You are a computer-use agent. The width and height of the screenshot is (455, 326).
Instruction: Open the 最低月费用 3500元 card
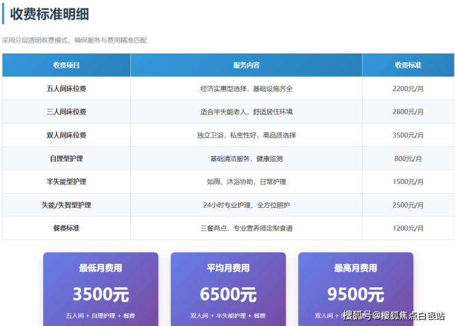coord(100,288)
